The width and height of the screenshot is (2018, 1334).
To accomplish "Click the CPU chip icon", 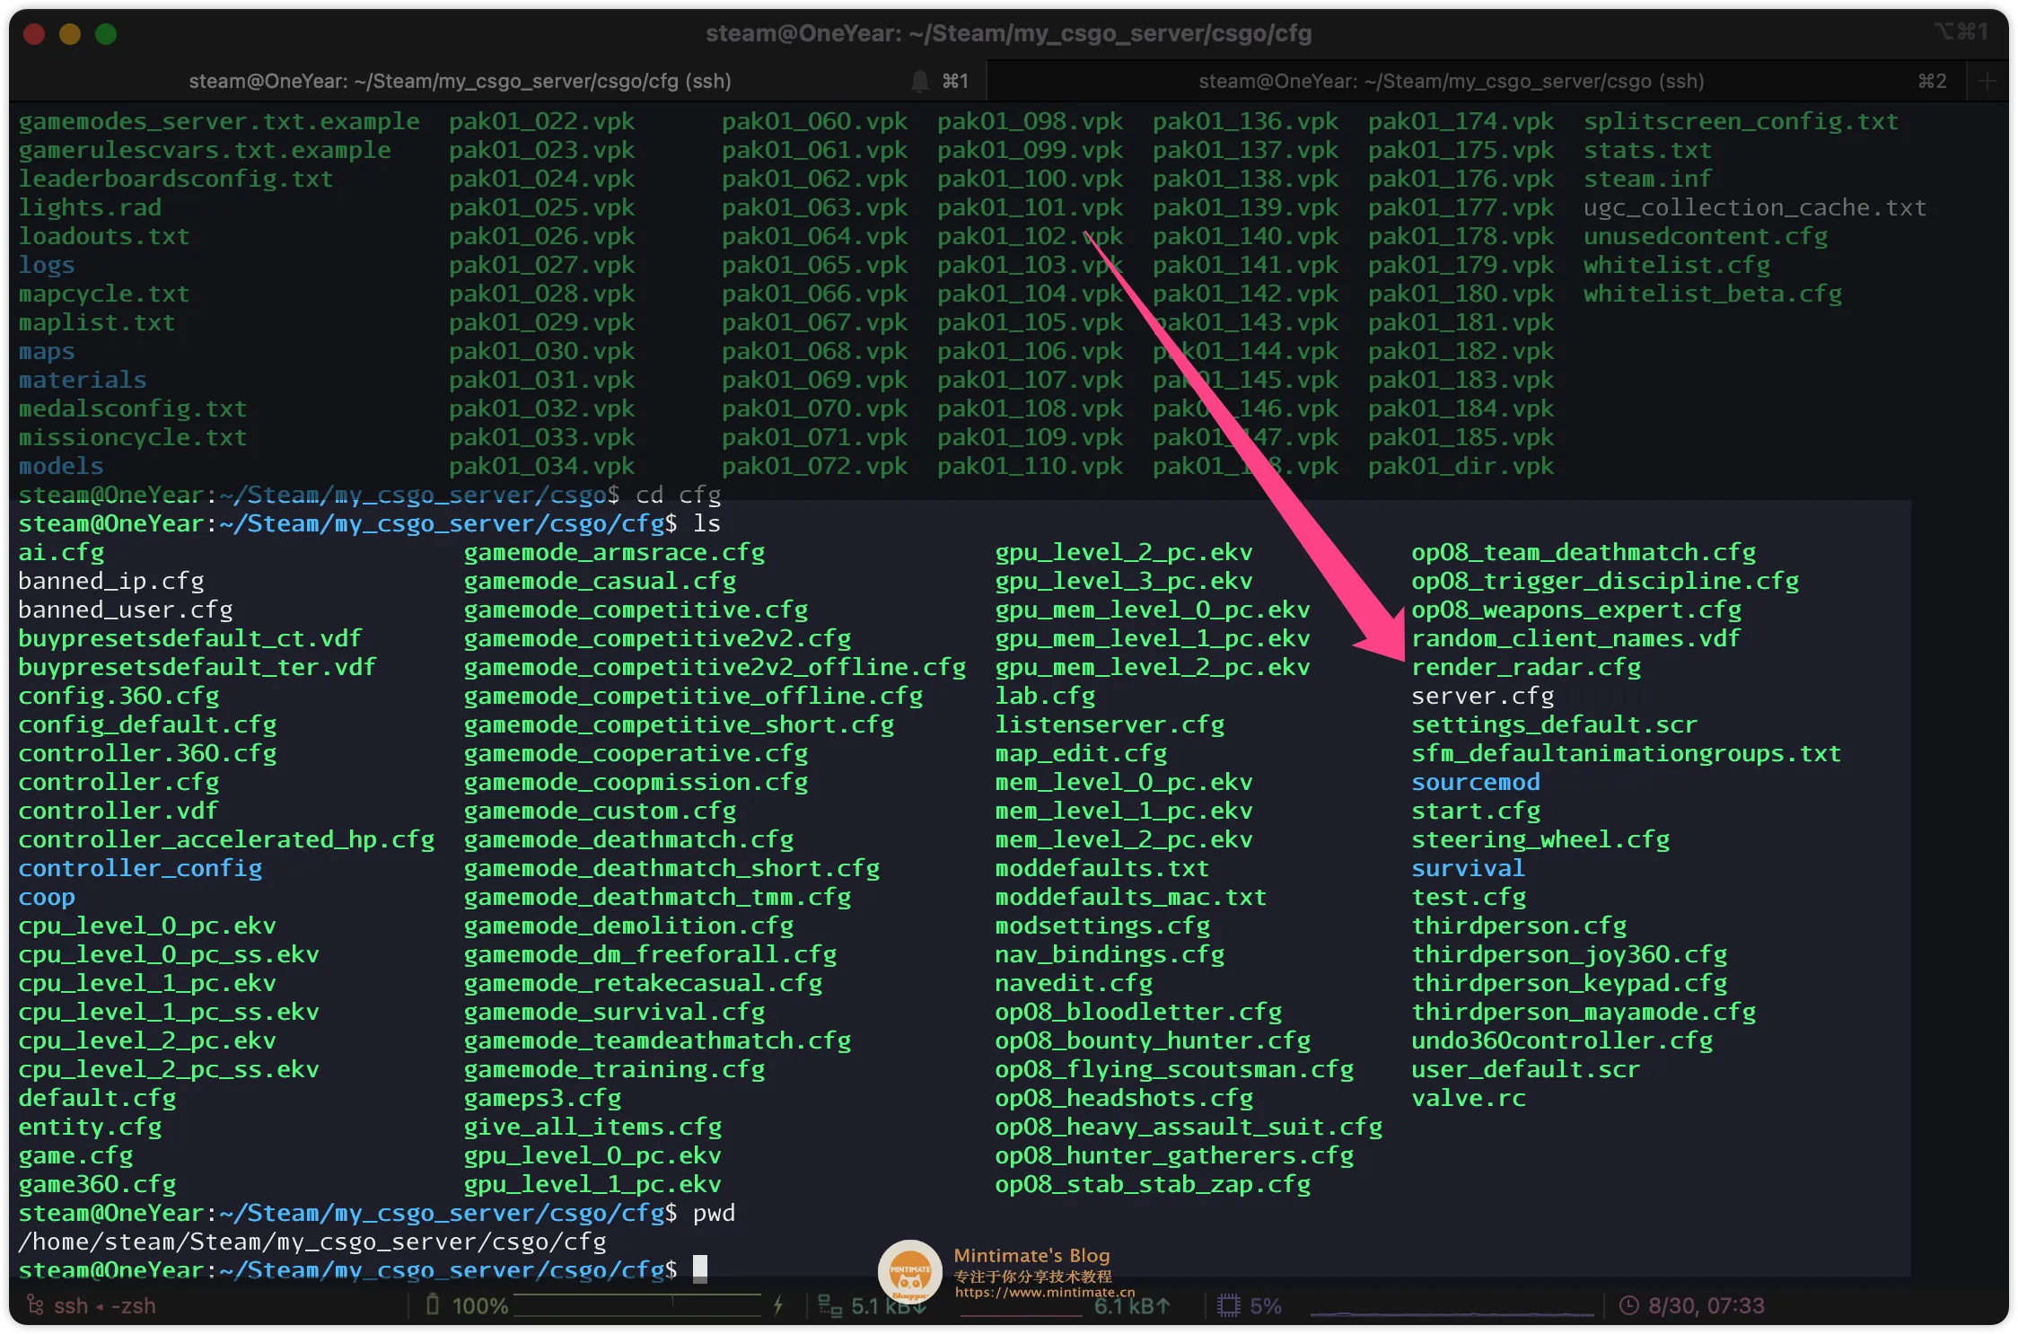I will pyautogui.click(x=1228, y=1305).
